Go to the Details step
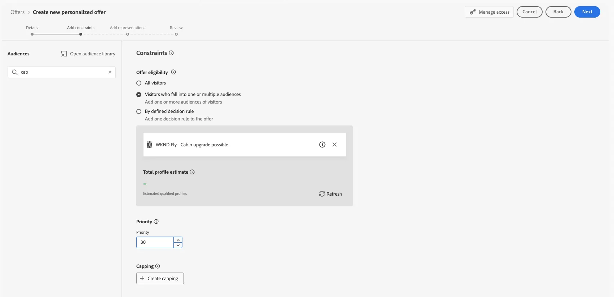This screenshot has width=614, height=297. pos(32,34)
